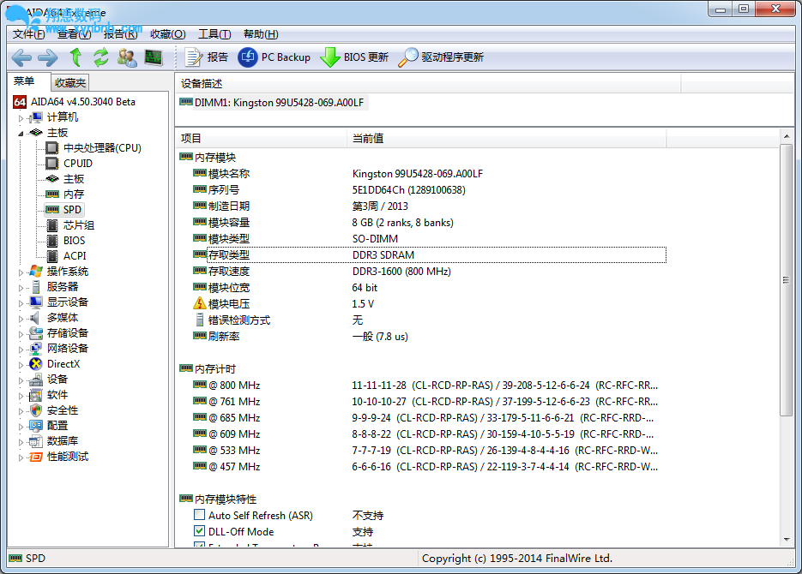Select AIDA64 v4.50.3040 Beta root node
The height and width of the screenshot is (574, 802).
[74, 102]
